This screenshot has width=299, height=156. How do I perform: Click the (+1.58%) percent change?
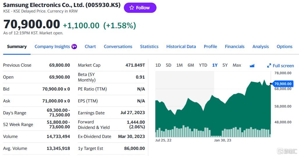(x=119, y=26)
